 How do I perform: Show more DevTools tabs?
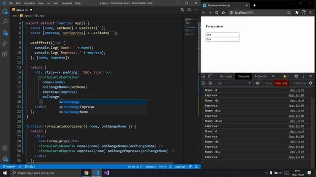coord(273,76)
